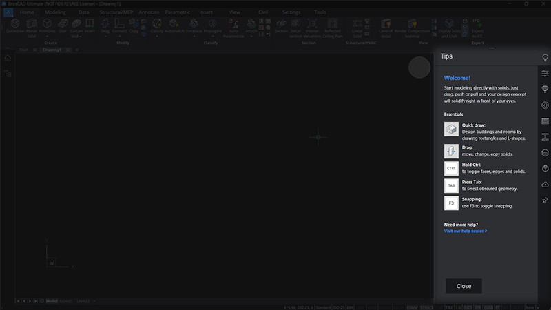The width and height of the screenshot is (551, 310).
Task: Open the status bar end dropdown arrow
Action: click(538, 307)
